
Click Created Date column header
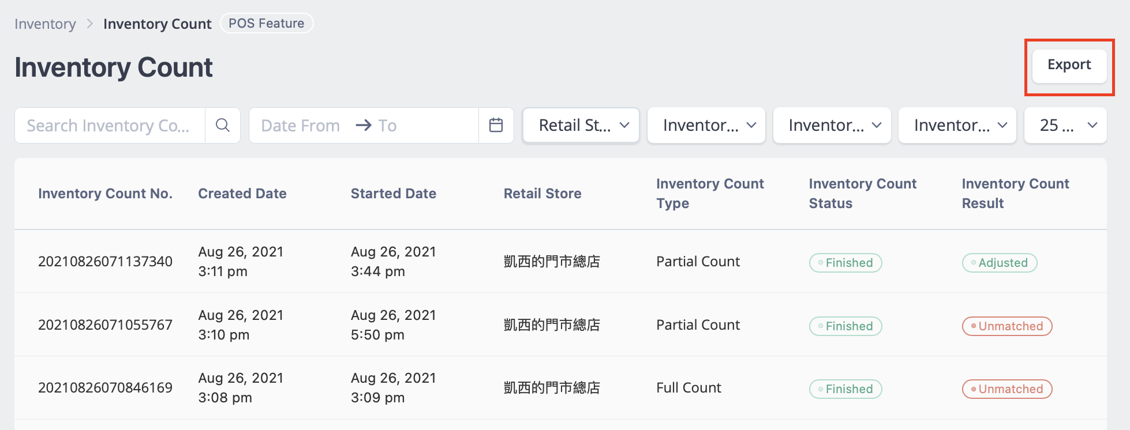tap(242, 194)
